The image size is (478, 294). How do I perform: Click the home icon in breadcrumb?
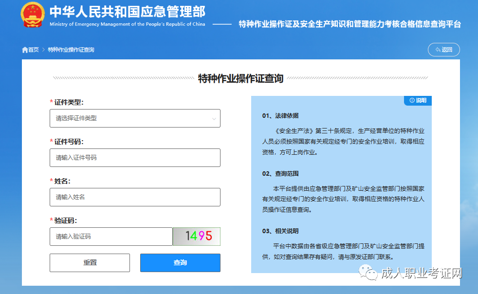coord(25,50)
